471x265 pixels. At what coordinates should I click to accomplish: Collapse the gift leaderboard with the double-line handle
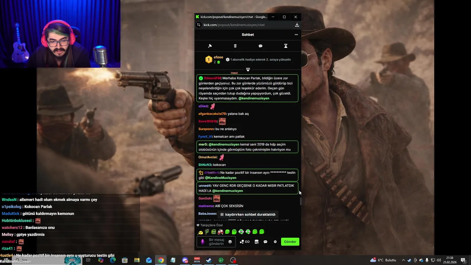click(x=248, y=70)
